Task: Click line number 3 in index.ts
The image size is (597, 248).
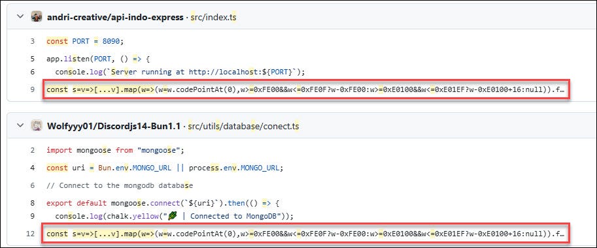Action: tap(32, 41)
